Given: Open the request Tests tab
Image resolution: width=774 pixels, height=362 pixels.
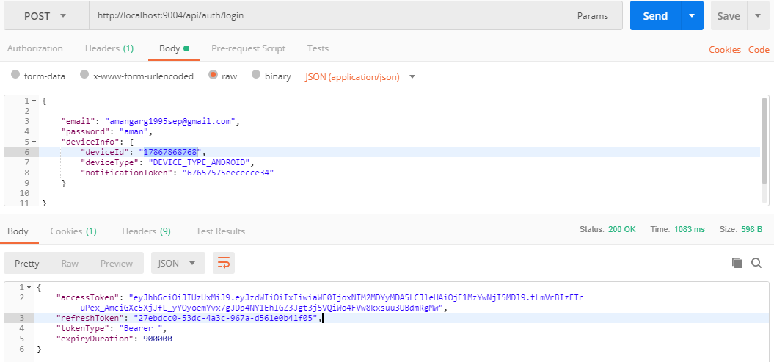Looking at the screenshot, I should tap(318, 48).
